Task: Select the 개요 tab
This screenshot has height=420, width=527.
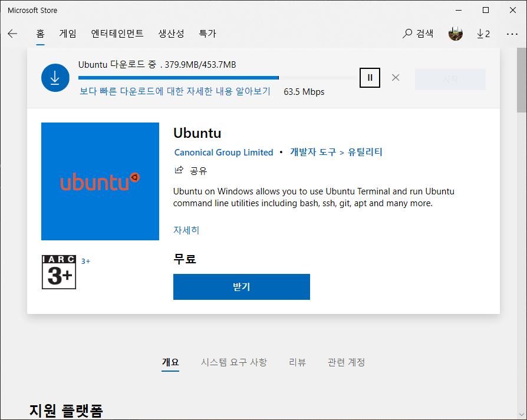Action: click(x=170, y=362)
